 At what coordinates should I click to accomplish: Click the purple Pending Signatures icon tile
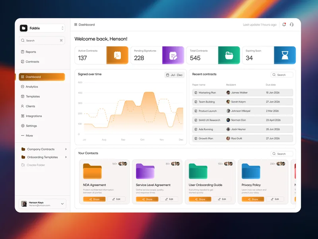pyautogui.click(x=173, y=55)
